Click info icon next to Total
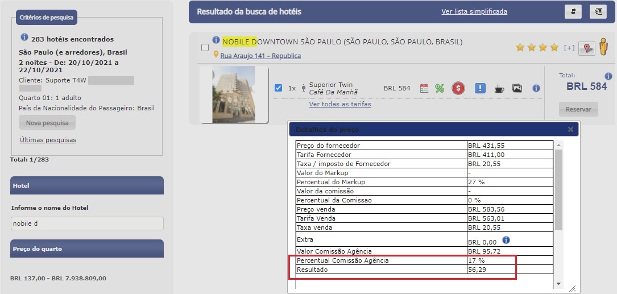This screenshot has height=294, width=617. pyautogui.click(x=608, y=76)
